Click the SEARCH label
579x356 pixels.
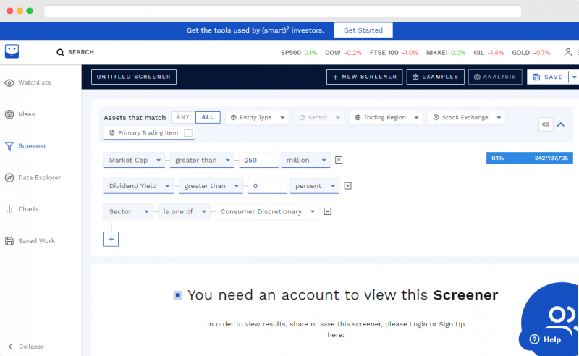81,52
